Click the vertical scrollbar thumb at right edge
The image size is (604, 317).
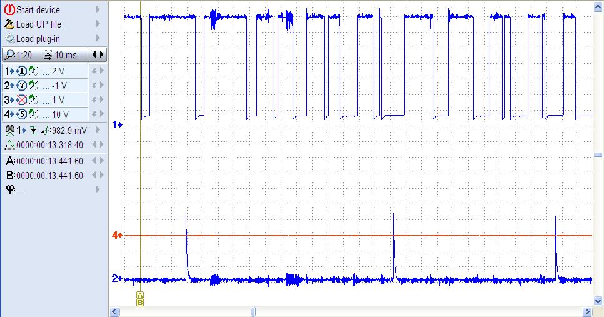[598, 155]
